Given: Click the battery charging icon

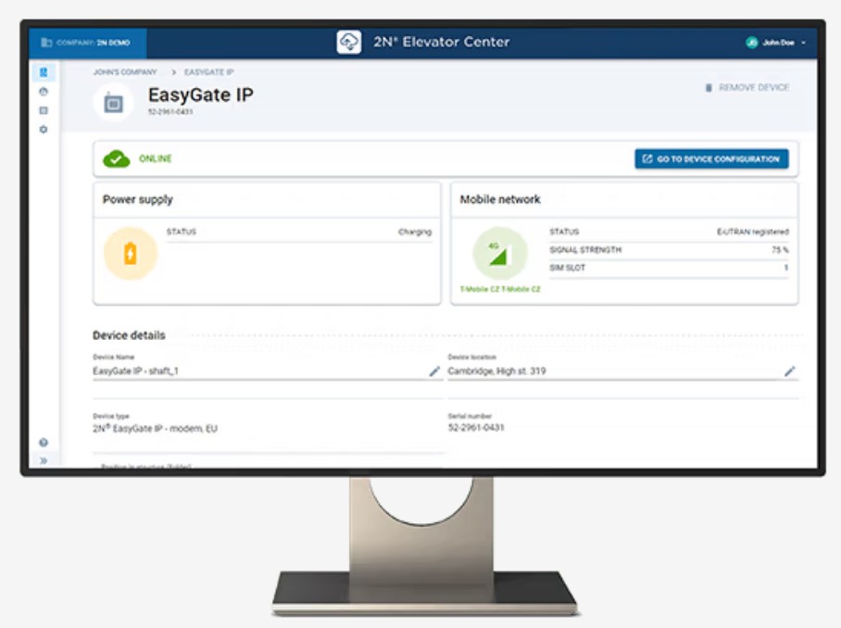Looking at the screenshot, I should coord(130,253).
